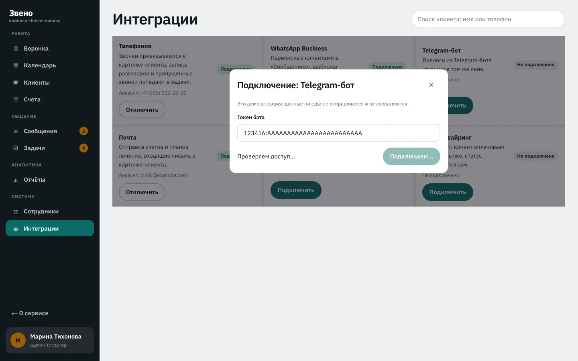Click the Подключаем... button in the dialog
Image resolution: width=578 pixels, height=361 pixels.
coord(411,156)
